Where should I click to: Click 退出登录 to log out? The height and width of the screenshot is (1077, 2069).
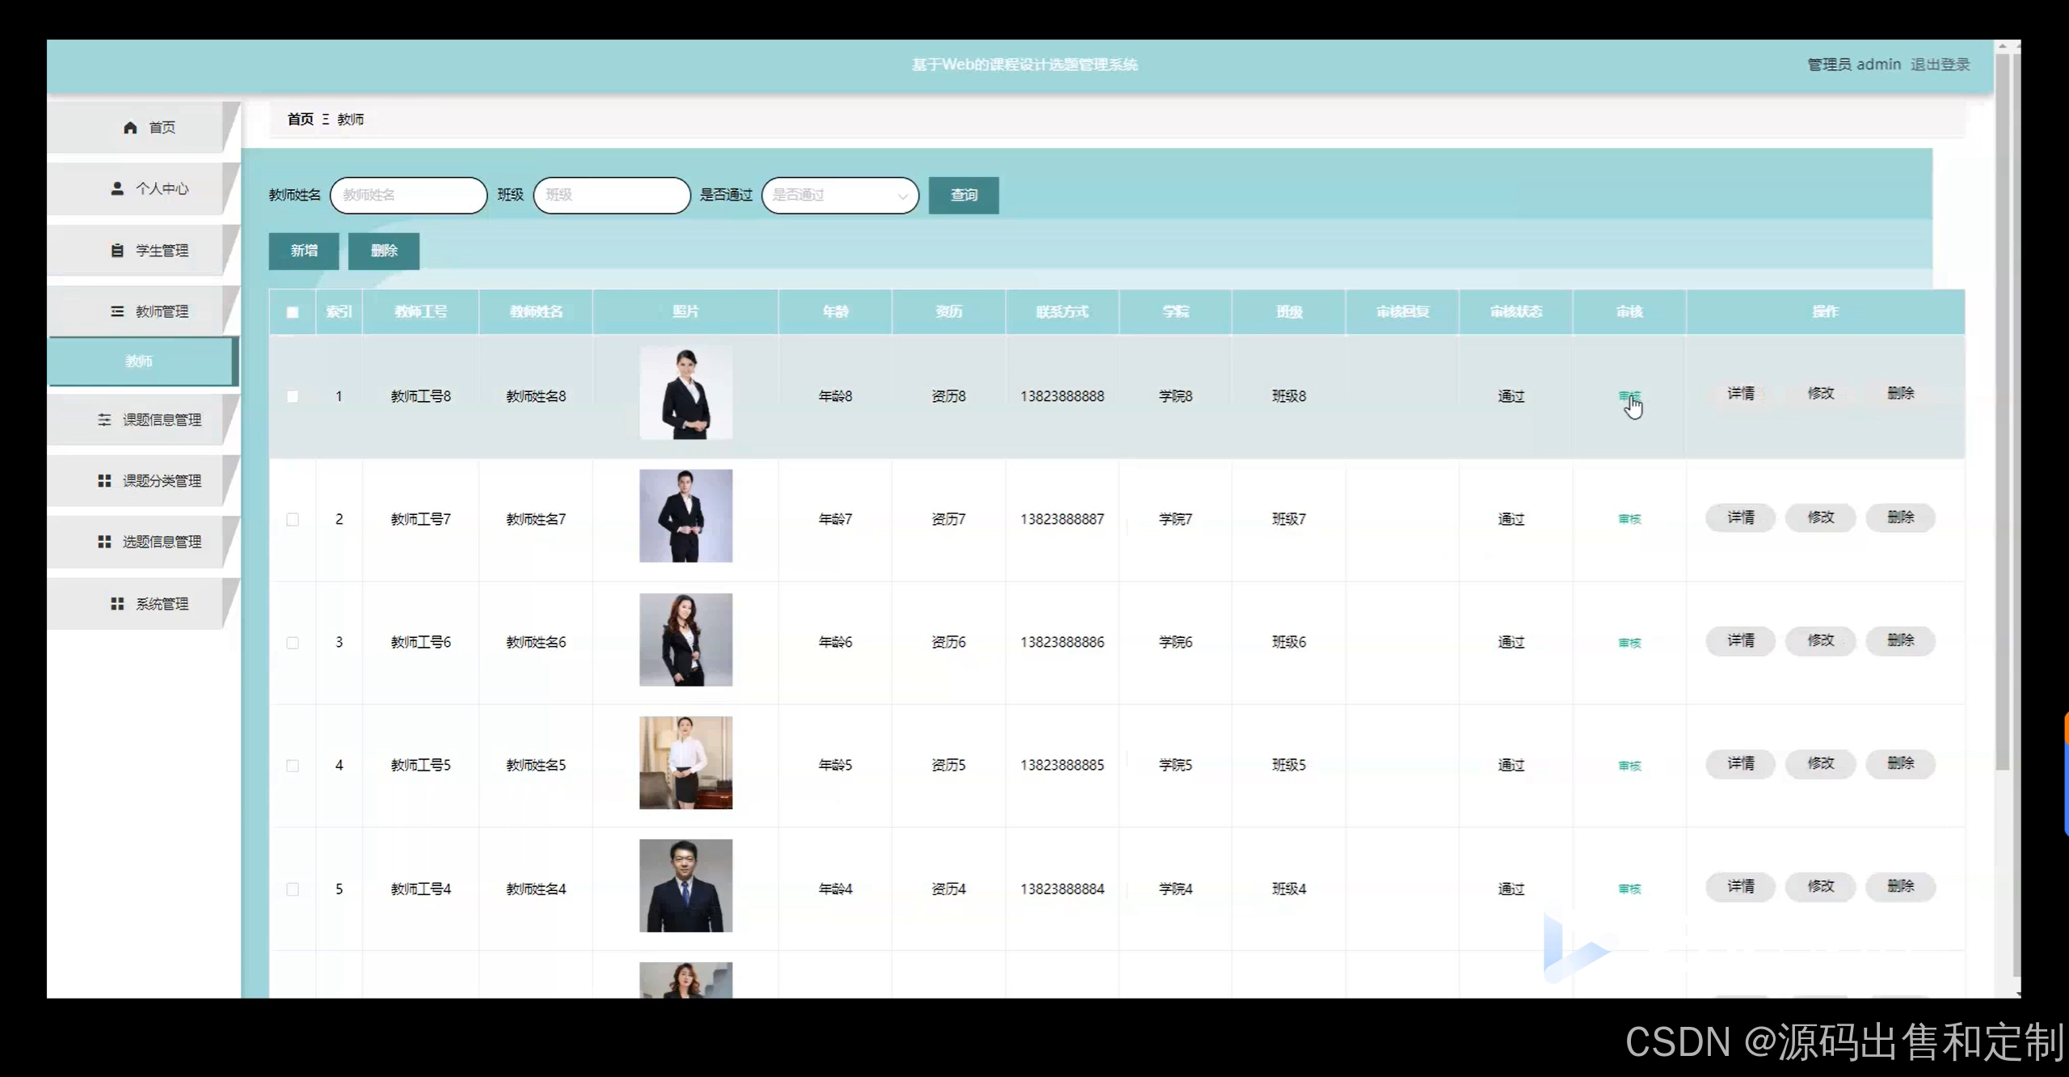(x=1940, y=65)
